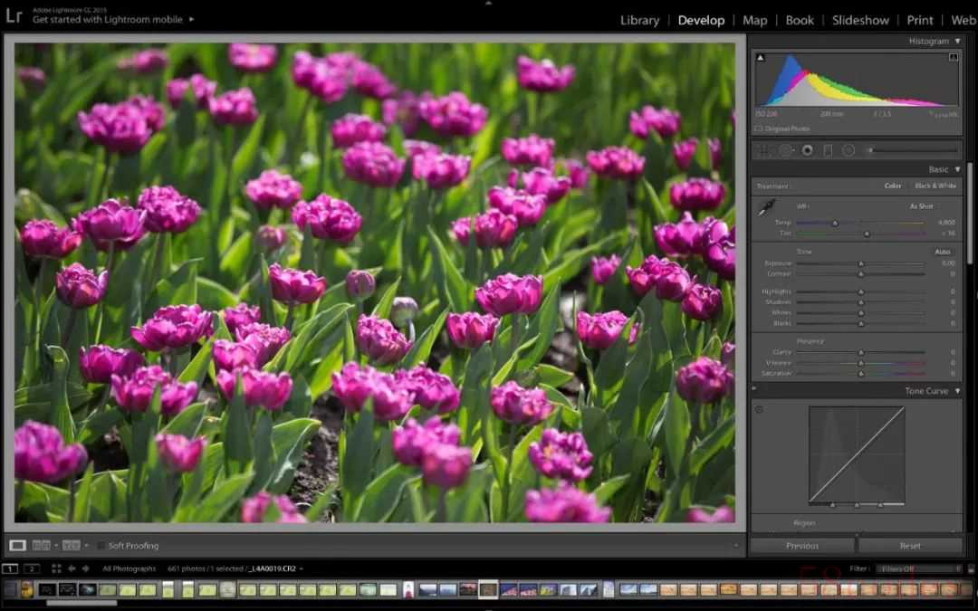The width and height of the screenshot is (978, 611).
Task: Select the Radial Filter tool
Action: [849, 150]
